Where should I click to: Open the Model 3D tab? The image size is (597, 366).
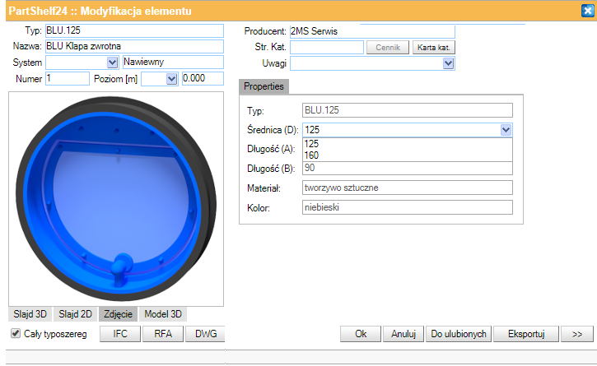click(x=162, y=313)
